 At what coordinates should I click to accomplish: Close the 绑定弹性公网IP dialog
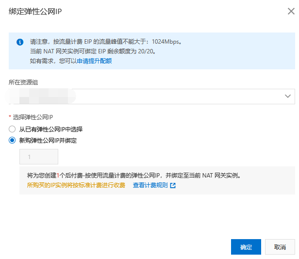click(x=291, y=11)
